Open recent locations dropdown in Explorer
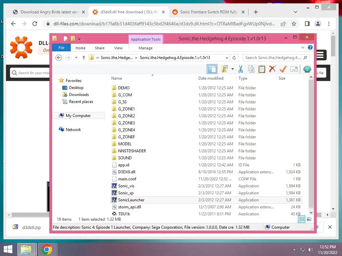Screen dimensions: 342x256 pos(76,58)
